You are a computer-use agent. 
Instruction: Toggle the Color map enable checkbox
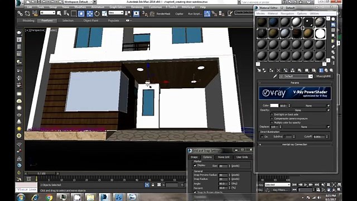click(x=329, y=106)
